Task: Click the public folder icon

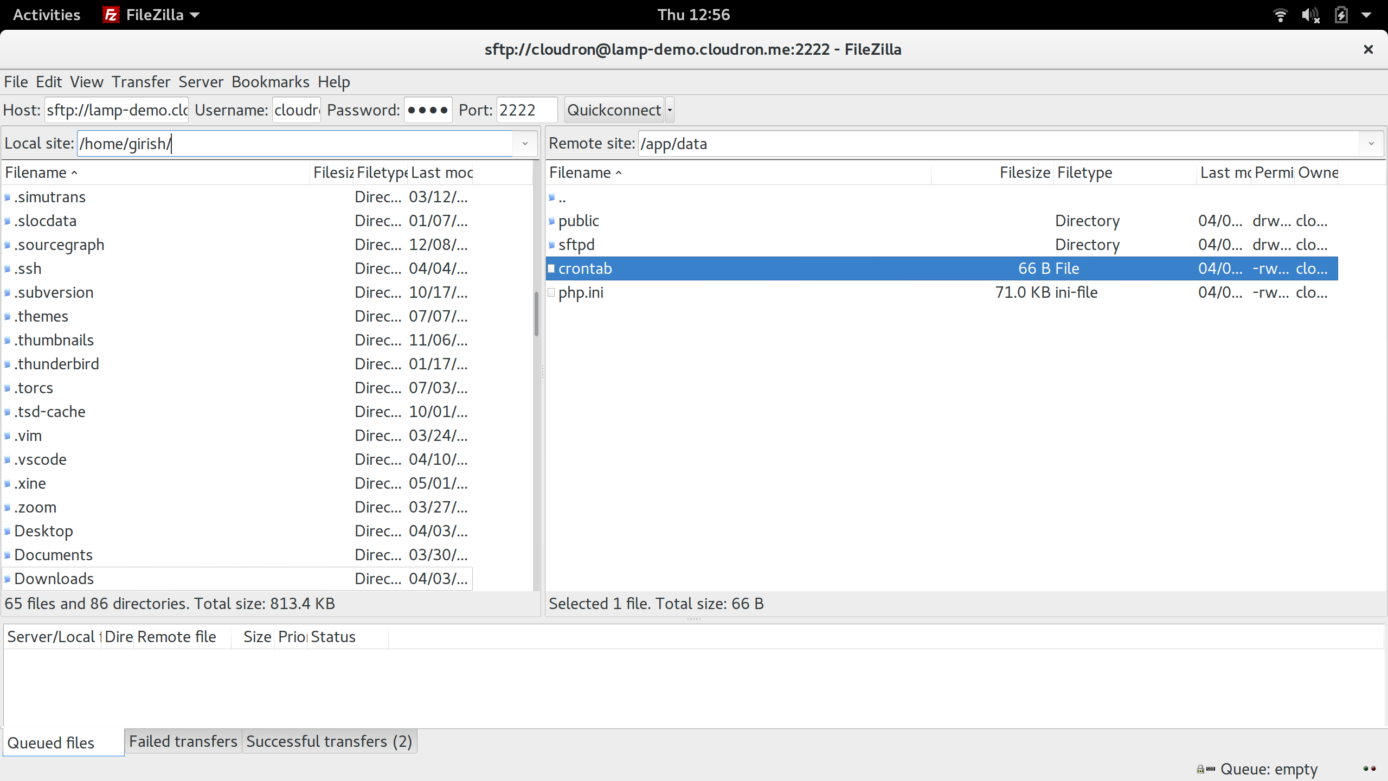Action: pyautogui.click(x=551, y=221)
